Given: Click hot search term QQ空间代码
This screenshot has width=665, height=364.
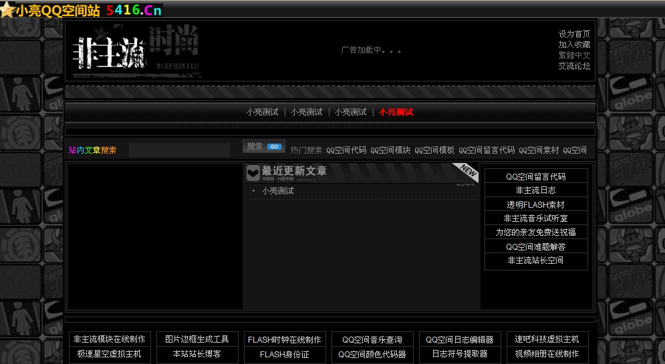Looking at the screenshot, I should coord(346,150).
